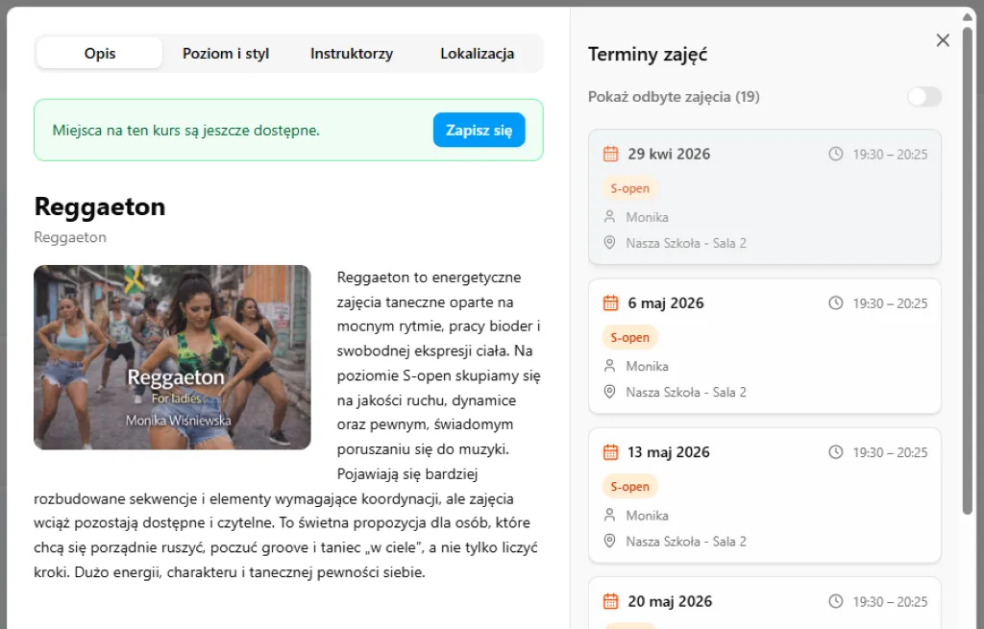
Task: Click location pin icon on 29 kwi card
Action: 609,243
